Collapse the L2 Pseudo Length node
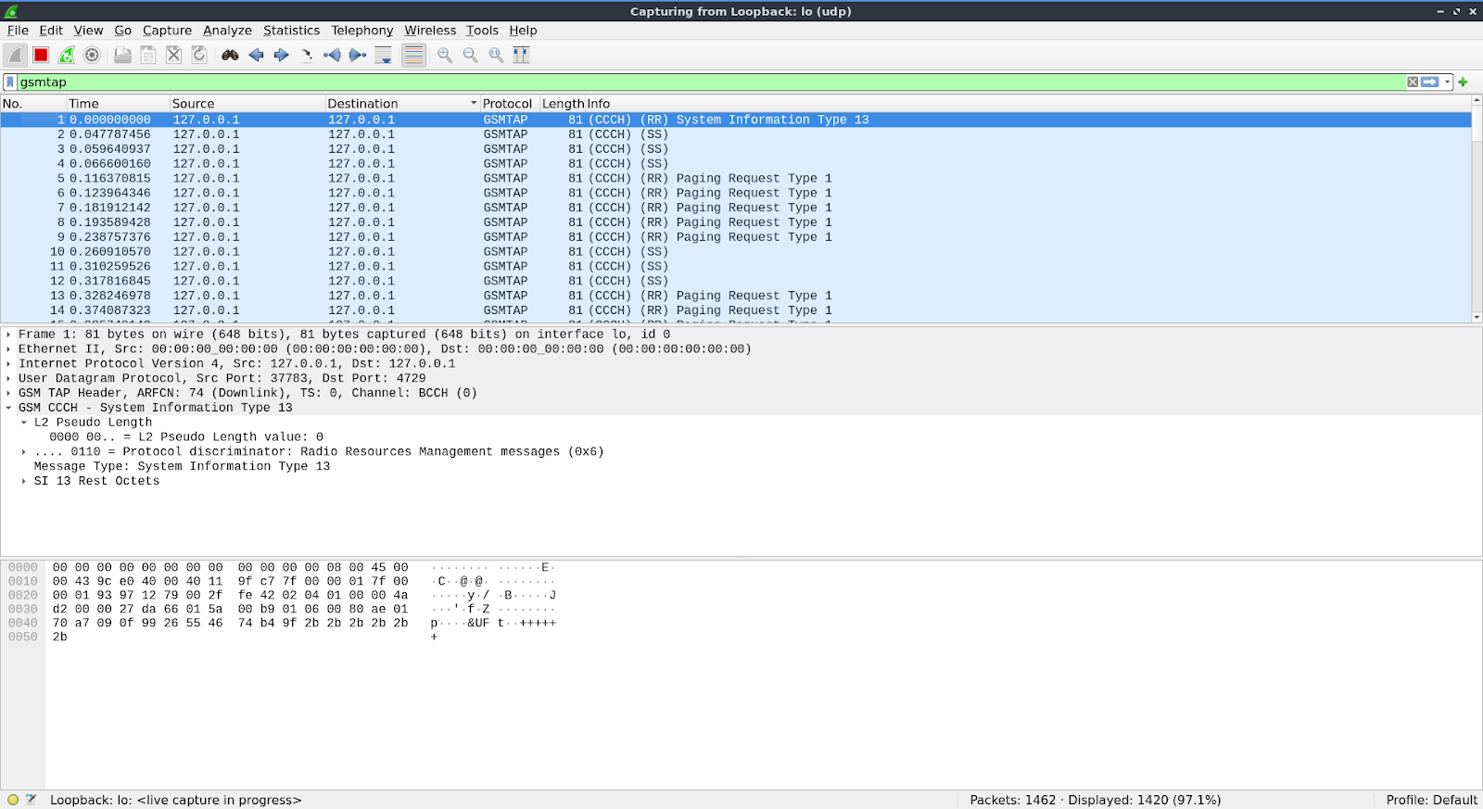The image size is (1483, 809). coord(24,423)
